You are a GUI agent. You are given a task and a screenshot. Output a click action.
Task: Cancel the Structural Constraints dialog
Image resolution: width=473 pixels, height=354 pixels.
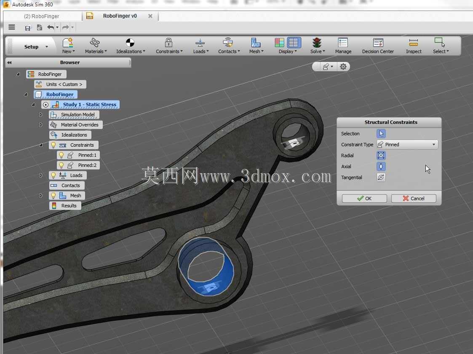[x=414, y=198]
